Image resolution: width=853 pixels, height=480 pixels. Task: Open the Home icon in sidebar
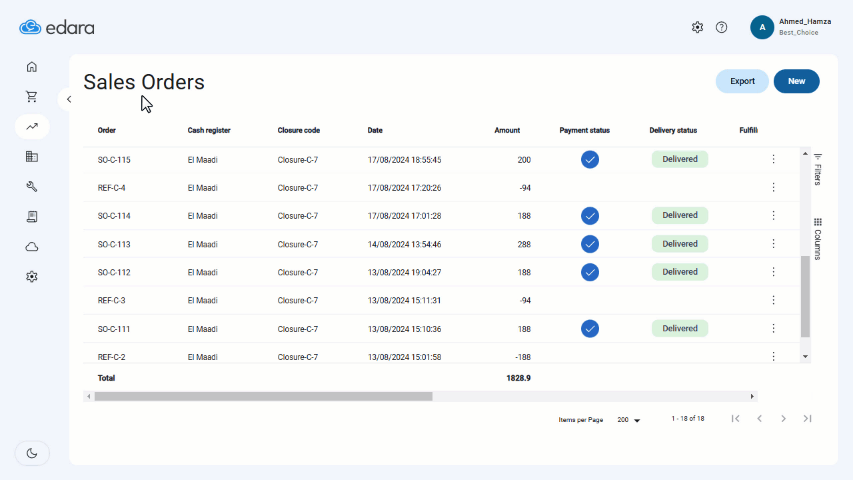pyautogui.click(x=32, y=67)
